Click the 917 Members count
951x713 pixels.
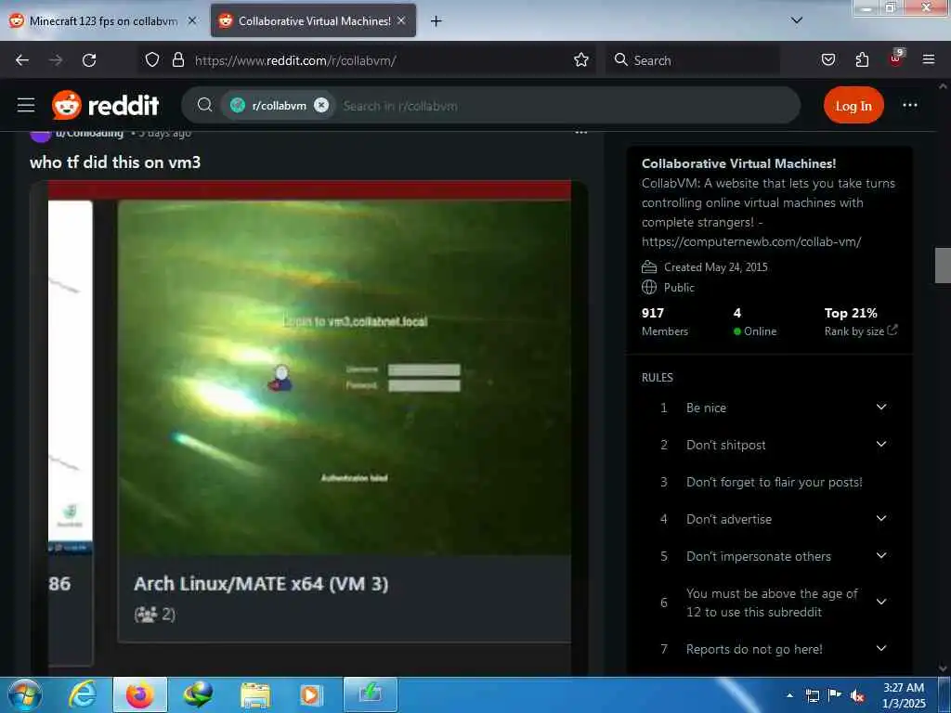point(665,321)
